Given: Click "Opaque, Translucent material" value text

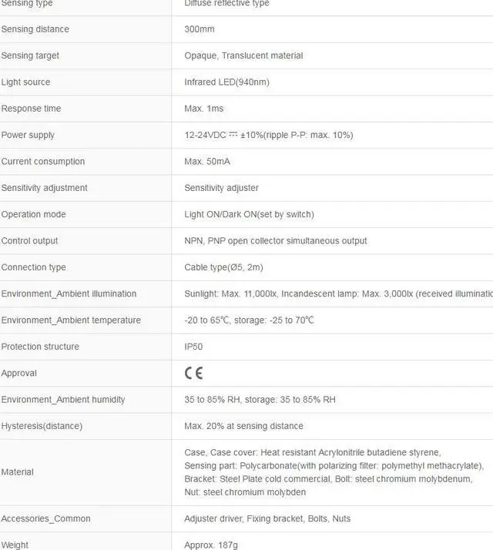Looking at the screenshot, I should point(243,55).
